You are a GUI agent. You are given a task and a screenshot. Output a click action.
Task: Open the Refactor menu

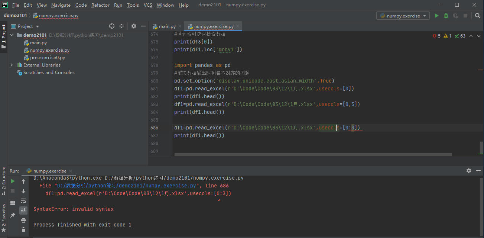coord(100,5)
